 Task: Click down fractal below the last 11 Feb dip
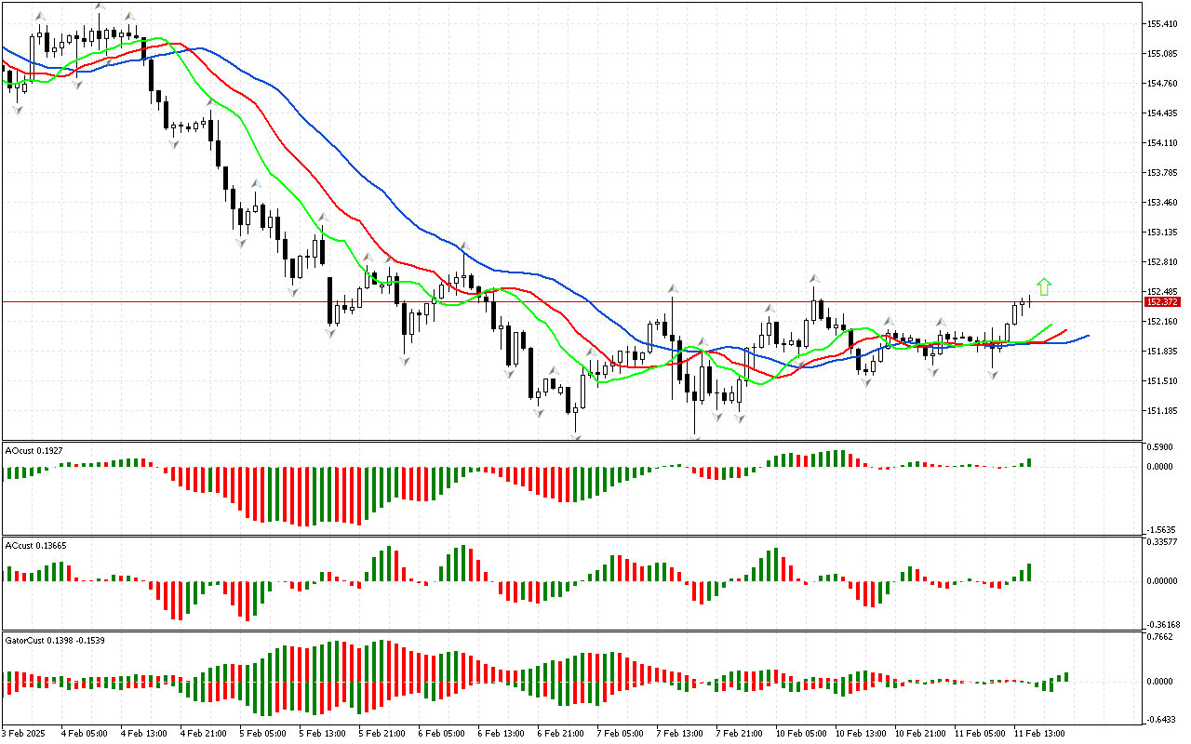[994, 375]
